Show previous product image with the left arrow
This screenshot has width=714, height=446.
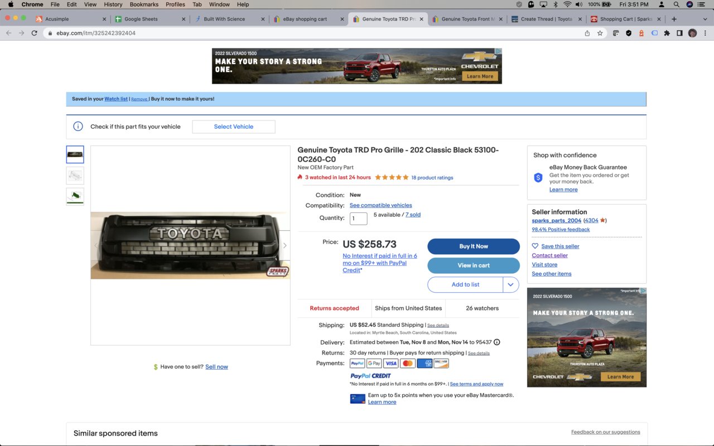96,245
